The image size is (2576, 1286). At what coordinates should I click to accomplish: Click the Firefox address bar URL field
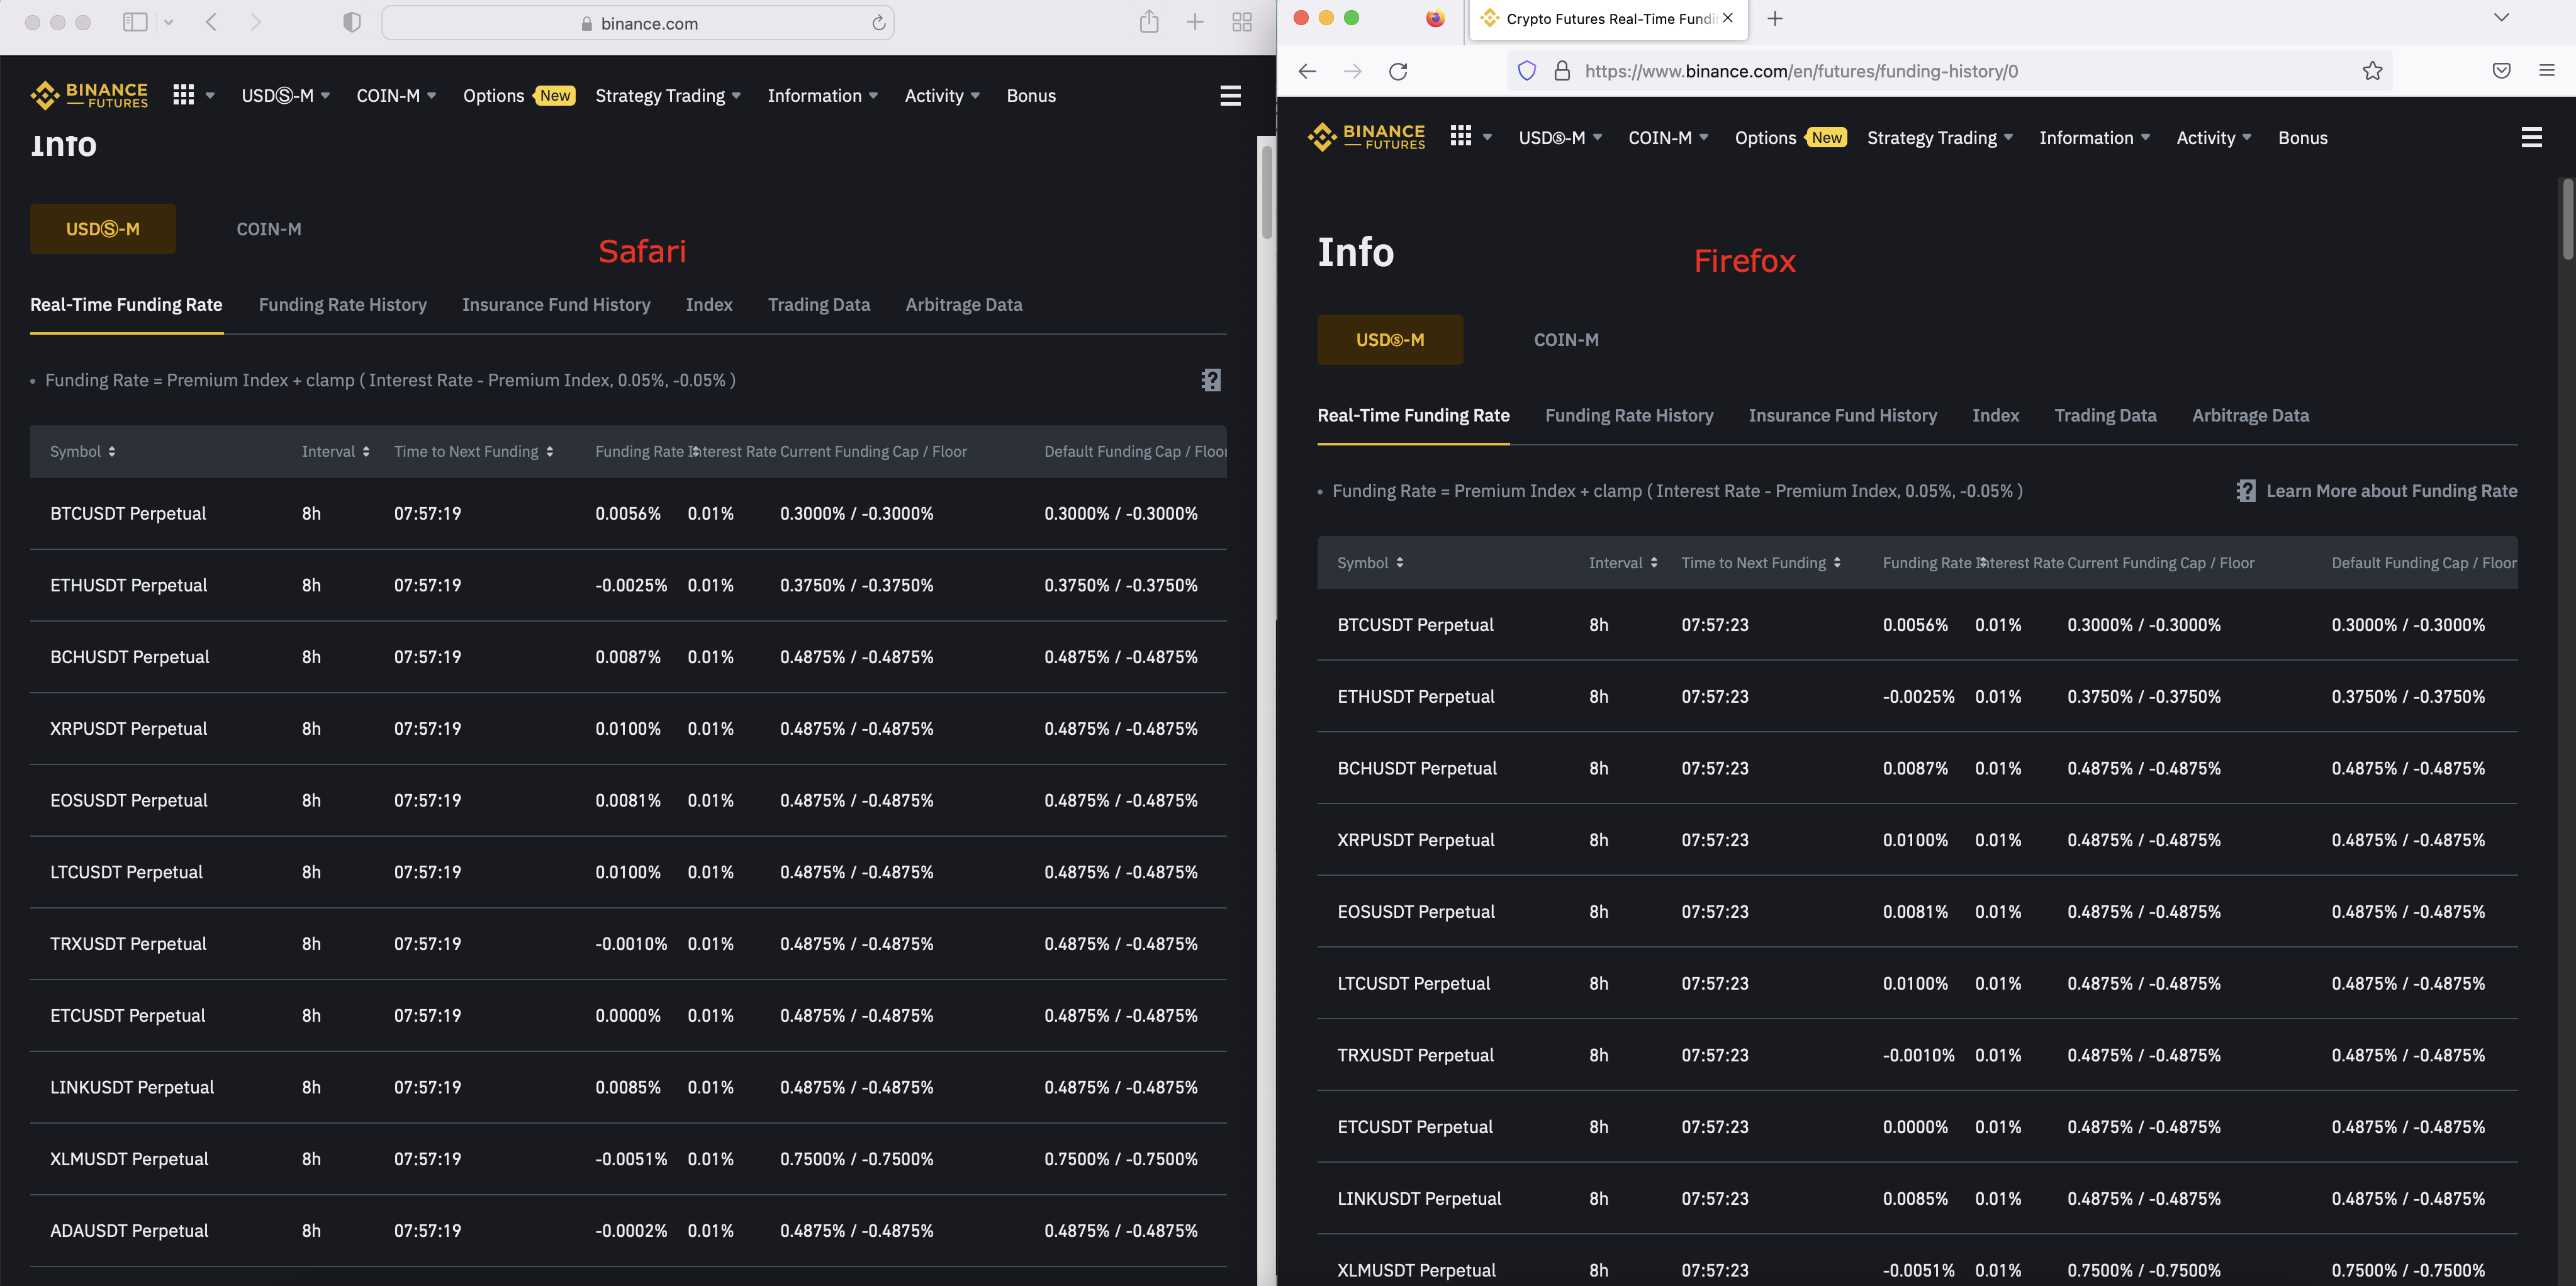(x=1800, y=71)
